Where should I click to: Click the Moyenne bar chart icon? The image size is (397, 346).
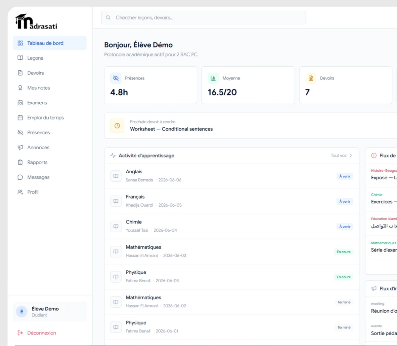tap(213, 78)
